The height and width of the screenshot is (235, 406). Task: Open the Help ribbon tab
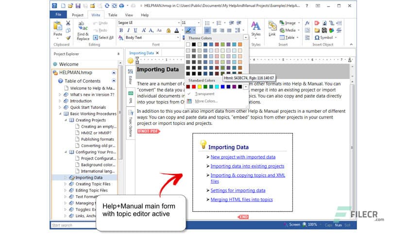[145, 15]
